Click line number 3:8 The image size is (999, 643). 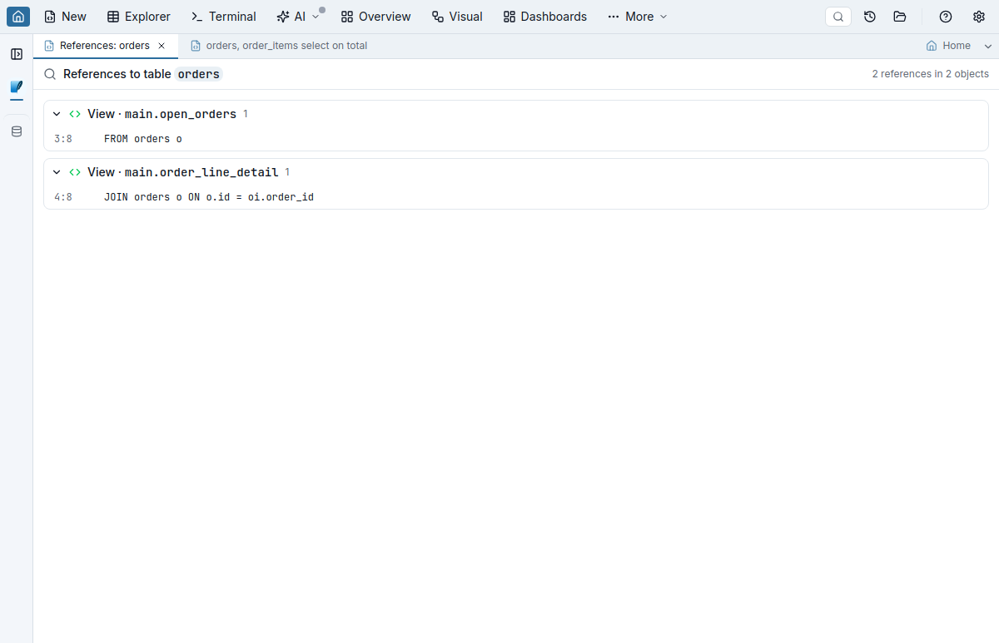63,139
